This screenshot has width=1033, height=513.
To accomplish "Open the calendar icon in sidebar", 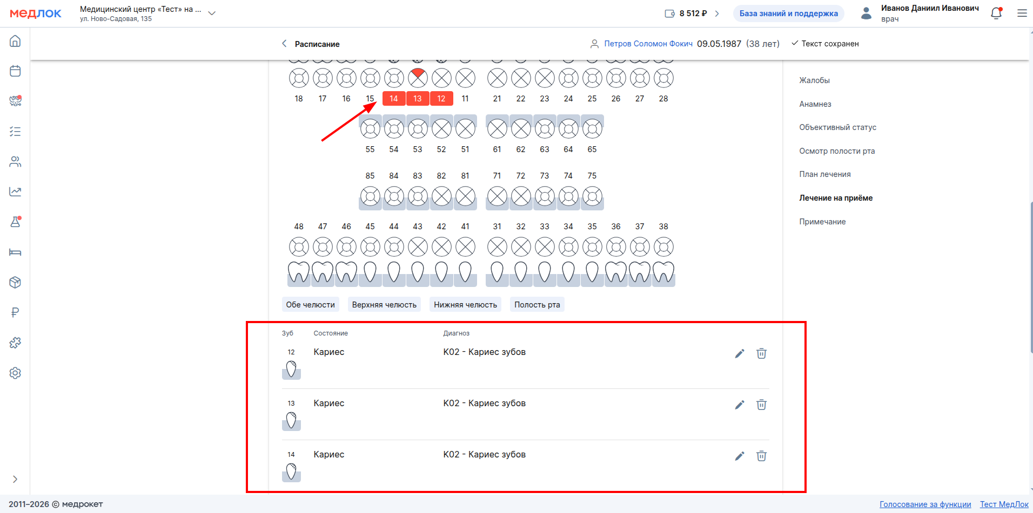I will point(15,71).
